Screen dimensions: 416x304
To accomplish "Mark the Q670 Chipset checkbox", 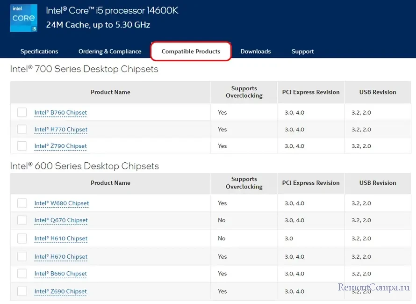I will pos(22,220).
